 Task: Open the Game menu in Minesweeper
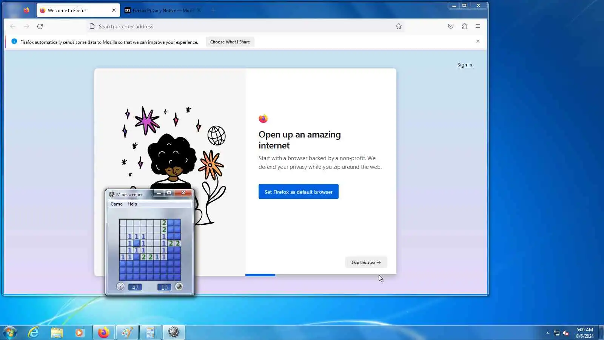pos(116,204)
